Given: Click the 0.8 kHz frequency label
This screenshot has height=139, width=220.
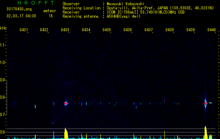Looking at the screenshot, I should click(2, 97).
